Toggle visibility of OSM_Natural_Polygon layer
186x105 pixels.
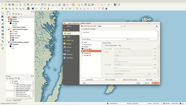pos(9,29)
